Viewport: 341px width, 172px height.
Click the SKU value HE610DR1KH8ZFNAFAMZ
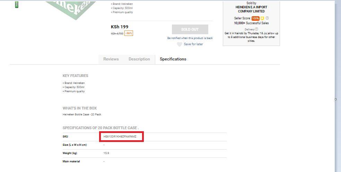click(x=120, y=136)
